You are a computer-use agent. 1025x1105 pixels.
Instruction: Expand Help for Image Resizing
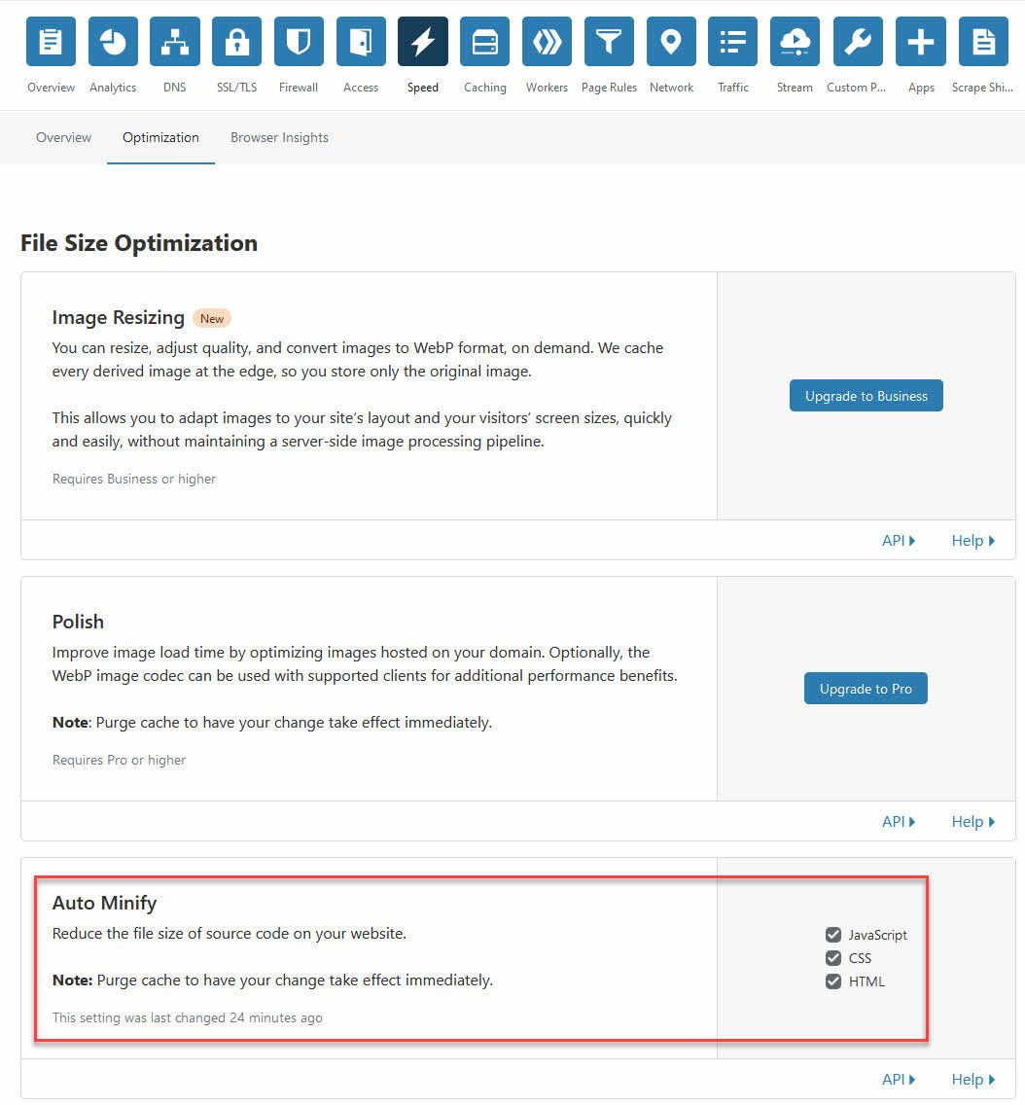click(972, 541)
